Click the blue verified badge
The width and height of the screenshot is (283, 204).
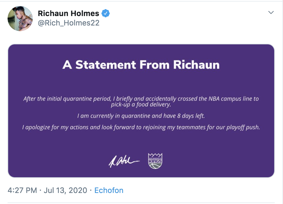(105, 14)
